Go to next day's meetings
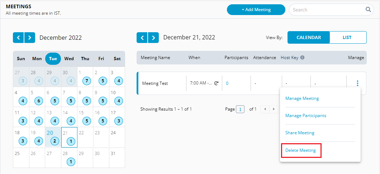 153,38
